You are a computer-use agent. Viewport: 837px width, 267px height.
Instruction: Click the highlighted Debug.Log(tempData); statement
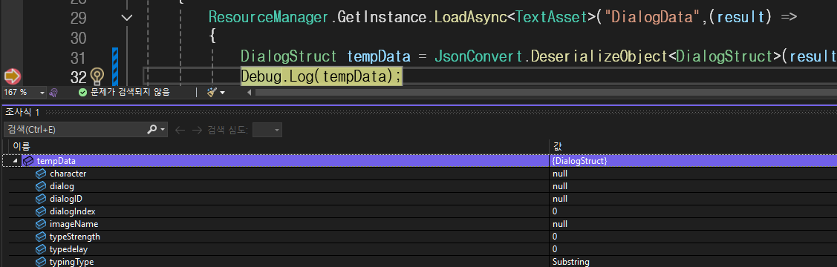pyautogui.click(x=322, y=76)
